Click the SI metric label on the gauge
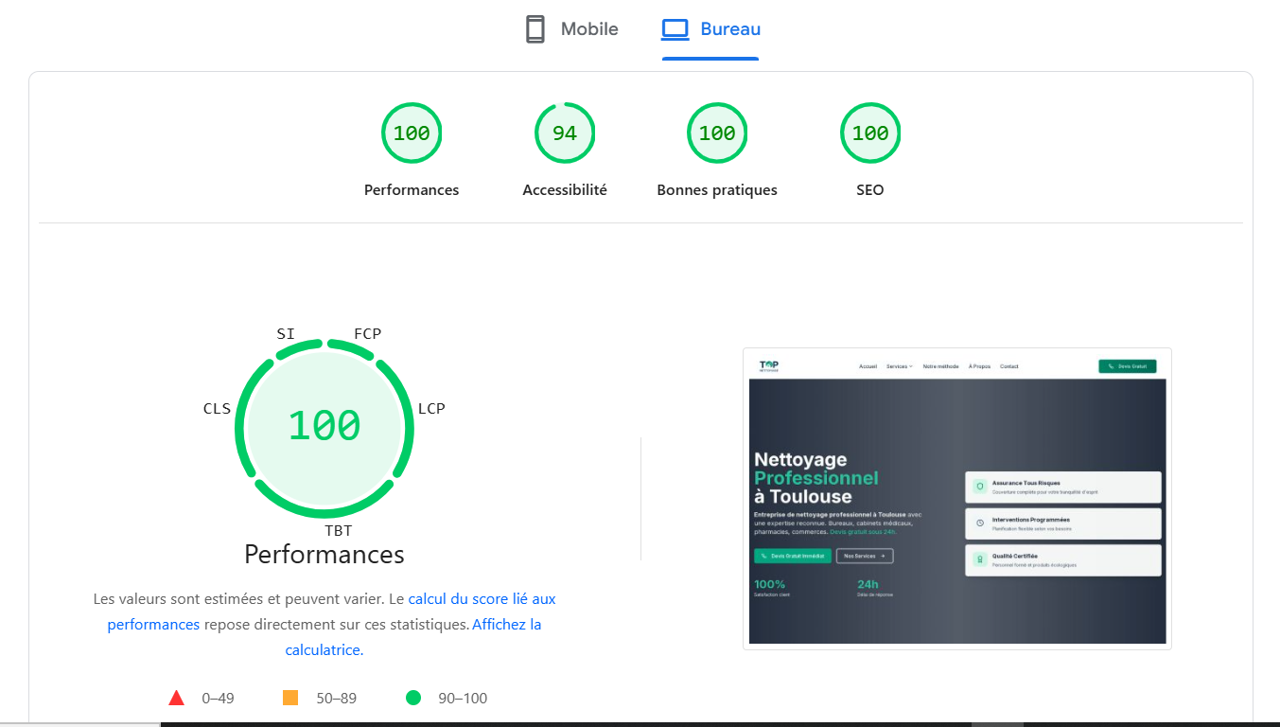 [x=286, y=333]
